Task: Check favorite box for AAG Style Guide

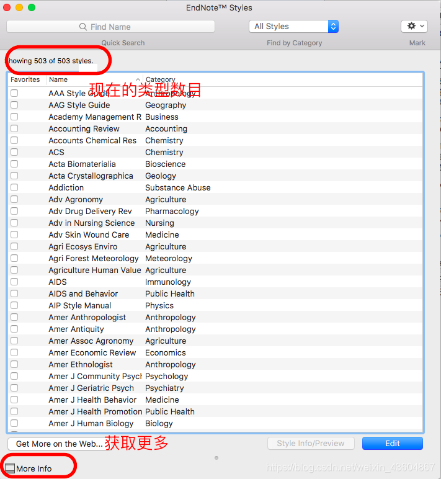Action: click(14, 105)
